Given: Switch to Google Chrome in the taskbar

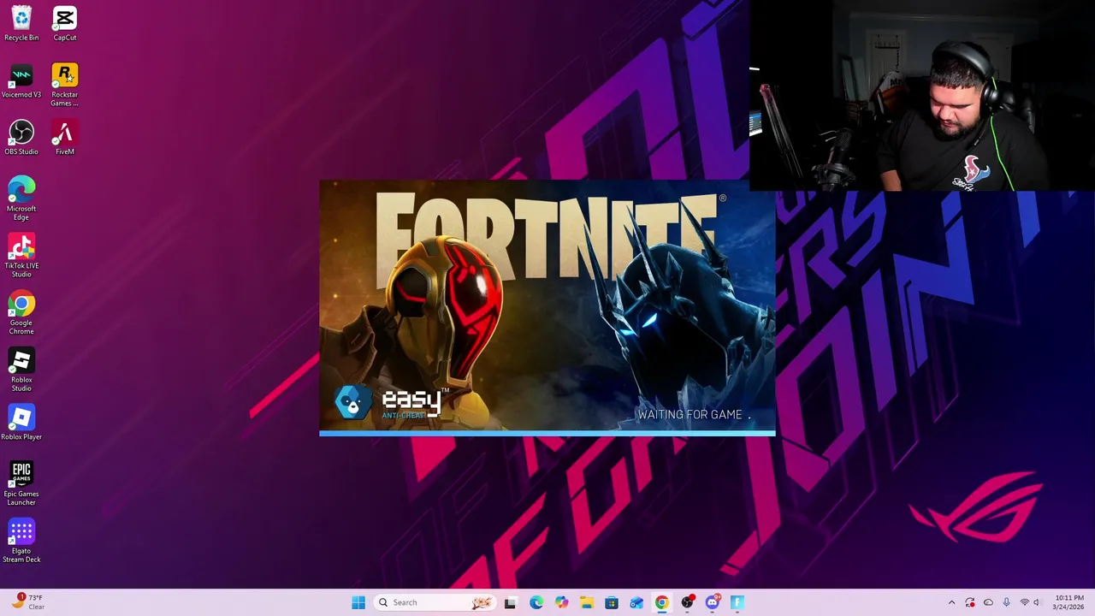Looking at the screenshot, I should click(x=661, y=602).
